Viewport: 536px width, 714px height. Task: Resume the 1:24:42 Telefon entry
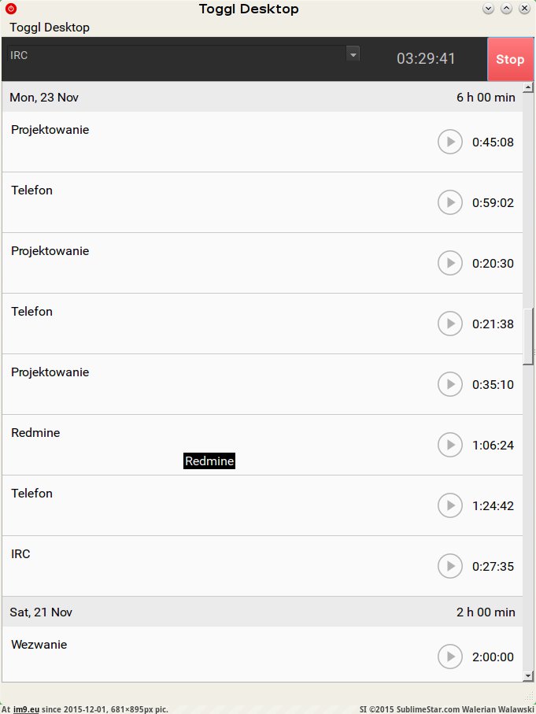[x=450, y=505]
